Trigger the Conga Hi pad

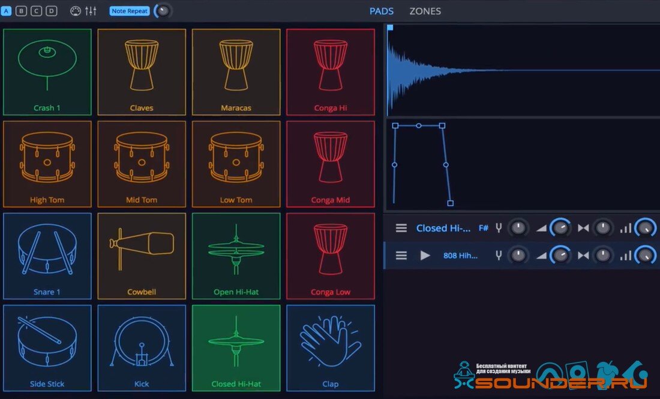pos(331,72)
